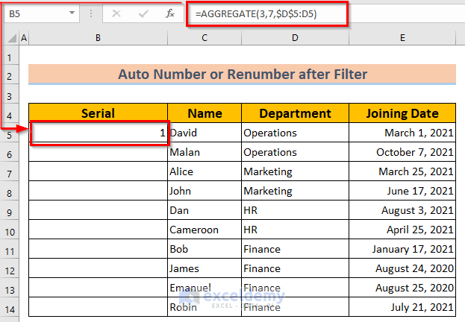465x322 pixels.
Task: Click the date cell October 7, 2021
Action: coord(402,153)
